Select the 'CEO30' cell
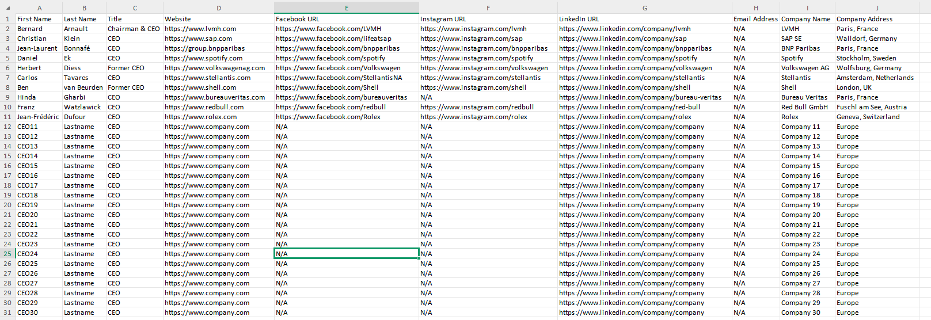 [39, 313]
